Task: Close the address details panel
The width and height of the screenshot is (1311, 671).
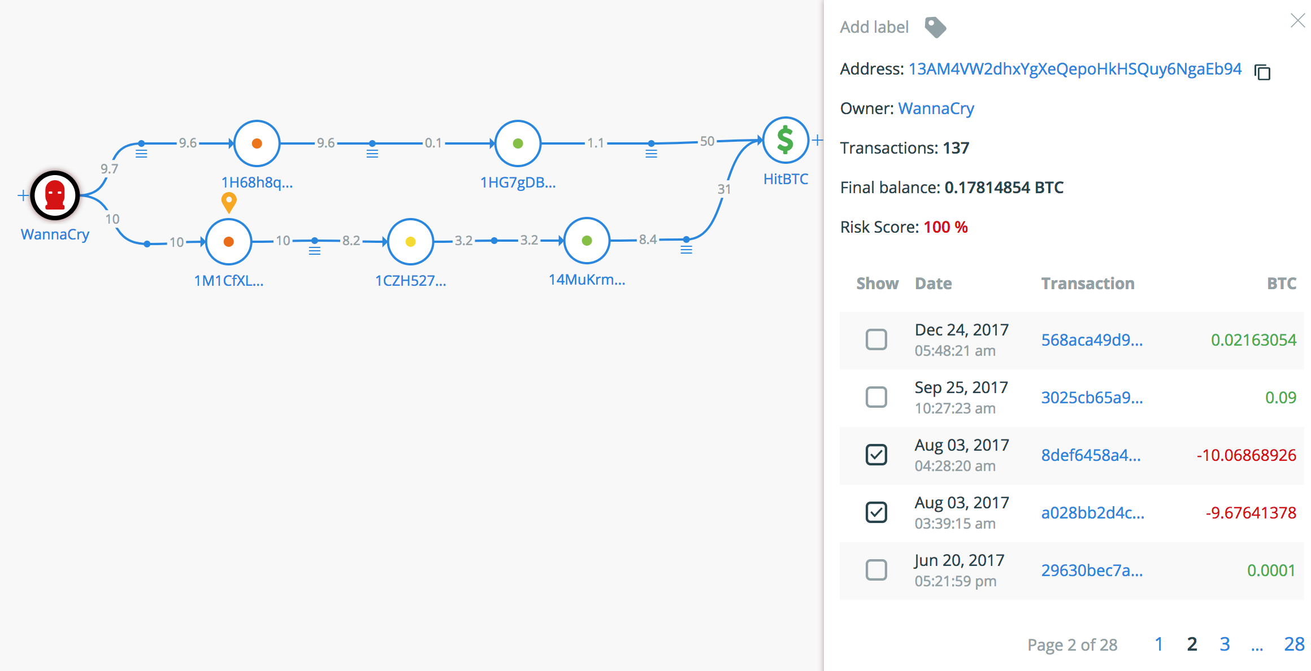Action: click(1297, 21)
